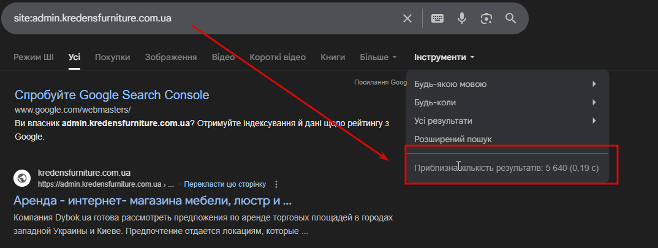Submit search with the magnifying glass icon
658x248 pixels.
(510, 18)
